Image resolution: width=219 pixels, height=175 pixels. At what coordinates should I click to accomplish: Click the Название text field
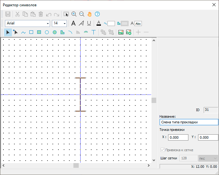click(x=188, y=122)
